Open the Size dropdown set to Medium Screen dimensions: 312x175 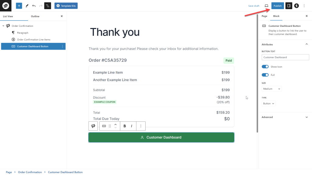coord(272,89)
